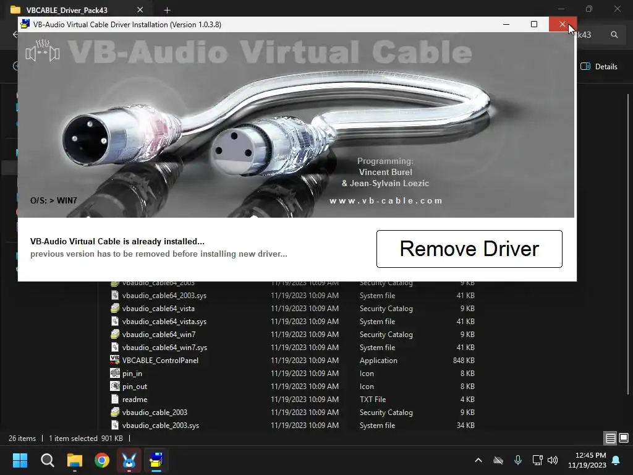Minimize the VB-Audio installer window

pos(506,24)
